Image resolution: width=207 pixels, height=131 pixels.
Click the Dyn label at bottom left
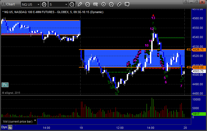tap(4, 127)
